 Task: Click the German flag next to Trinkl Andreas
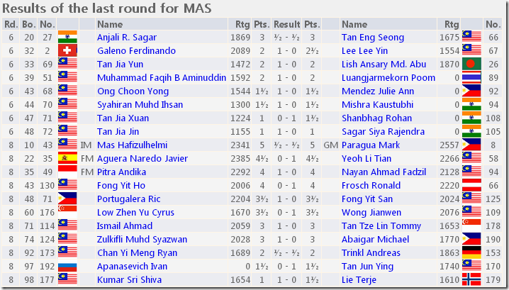tap(472, 252)
